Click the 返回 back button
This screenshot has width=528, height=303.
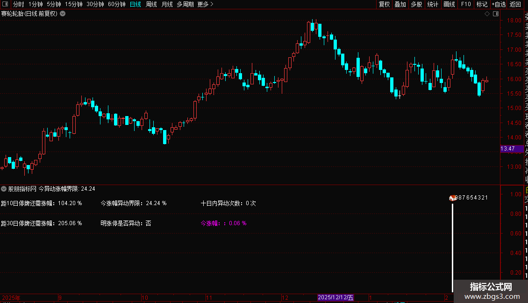515,4
